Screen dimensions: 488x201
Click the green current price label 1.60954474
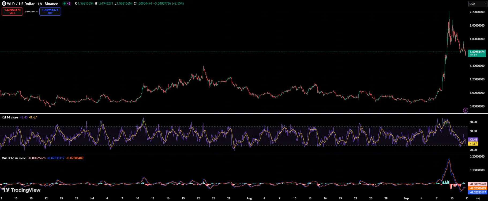[477, 52]
